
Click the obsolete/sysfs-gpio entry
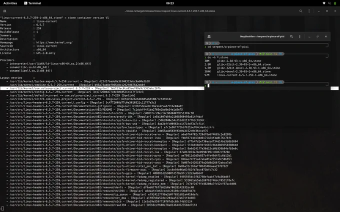pos(105,173)
